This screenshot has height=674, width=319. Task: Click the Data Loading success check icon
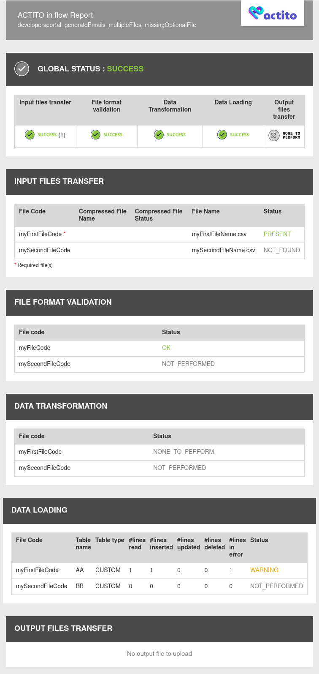222,134
